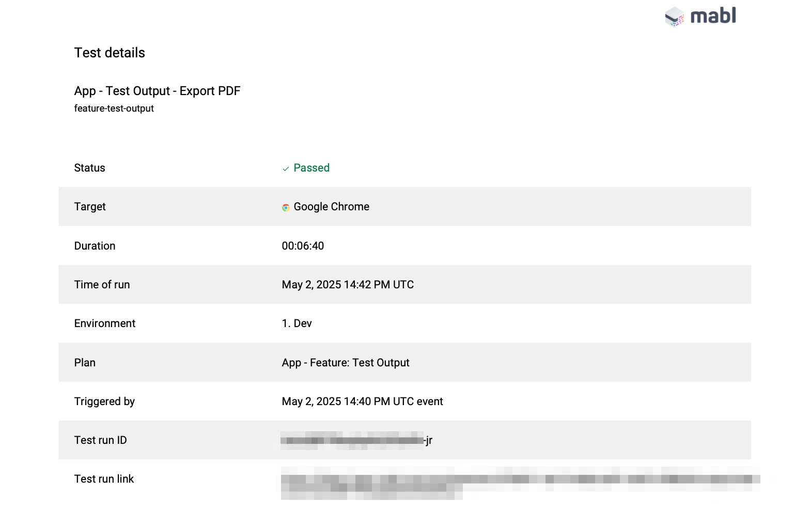Open the blurred test run link
810x525 pixels.
(x=517, y=480)
